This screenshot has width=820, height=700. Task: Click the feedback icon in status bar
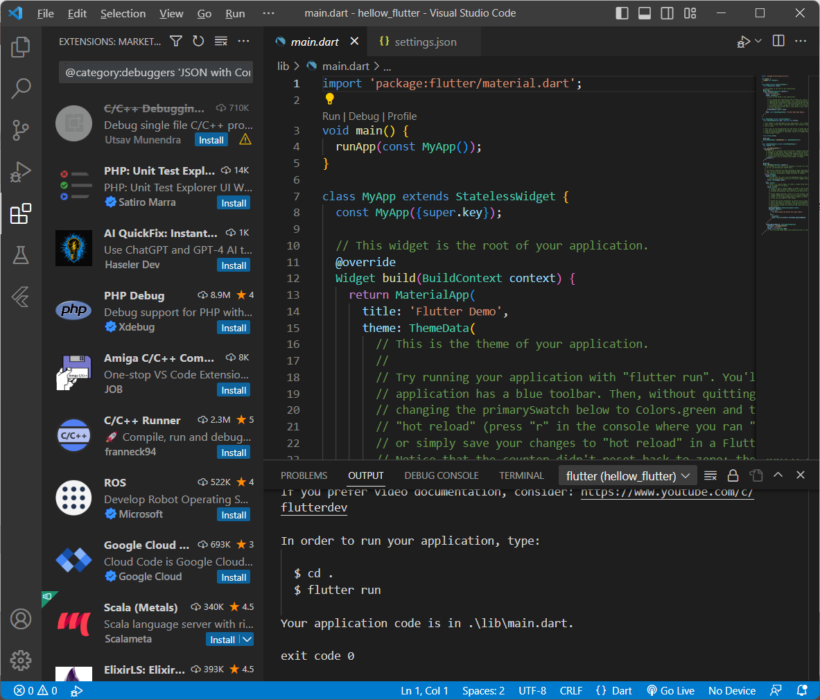[776, 690]
